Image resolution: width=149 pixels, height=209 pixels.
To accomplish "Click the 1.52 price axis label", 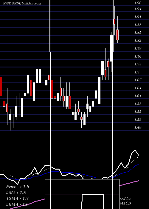I will pyautogui.click(x=138, y=119).
